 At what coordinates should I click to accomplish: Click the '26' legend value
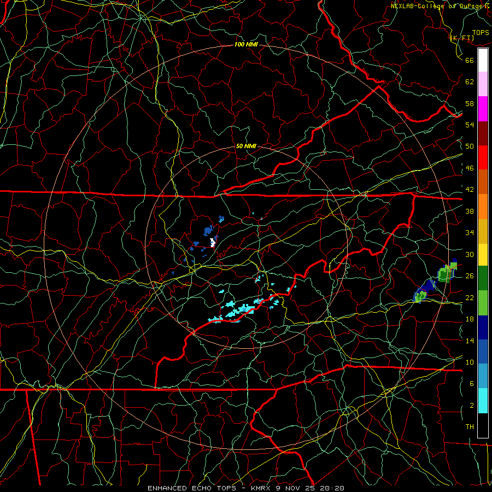(x=470, y=276)
